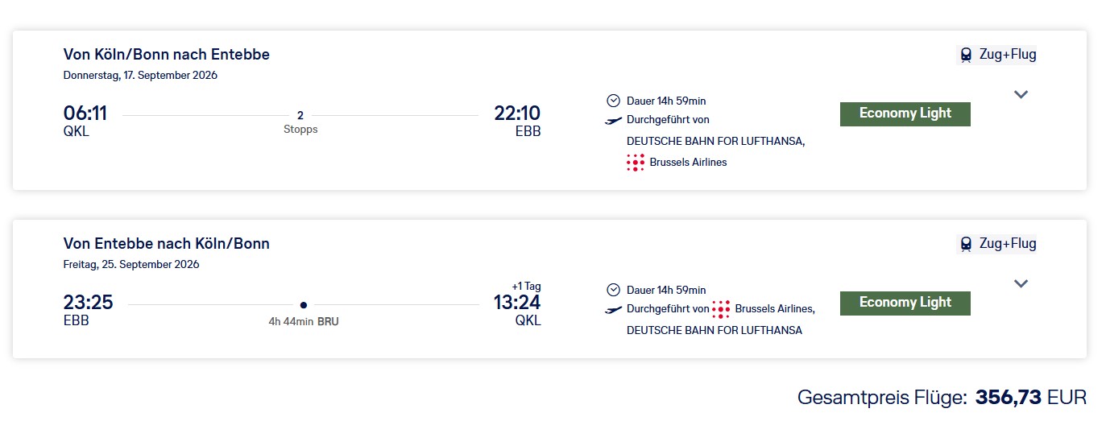Image resolution: width=1106 pixels, height=421 pixels.
Task: Click the Zug+Flug label on the return flight
Action: pyautogui.click(x=1007, y=244)
